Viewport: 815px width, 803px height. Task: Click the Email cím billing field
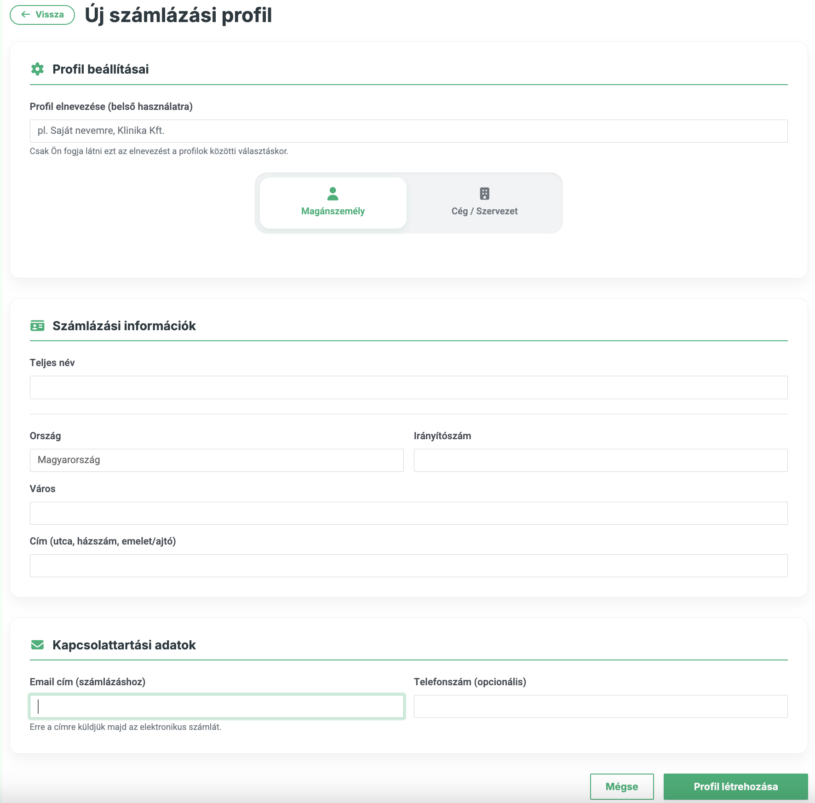(217, 706)
